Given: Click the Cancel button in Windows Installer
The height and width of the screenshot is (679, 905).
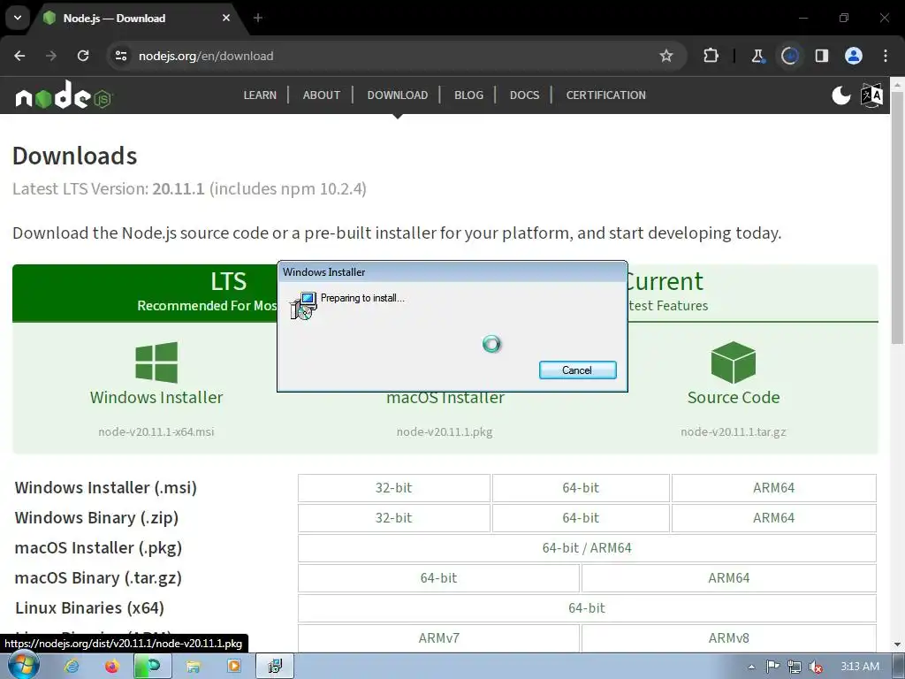Looking at the screenshot, I should 577,370.
